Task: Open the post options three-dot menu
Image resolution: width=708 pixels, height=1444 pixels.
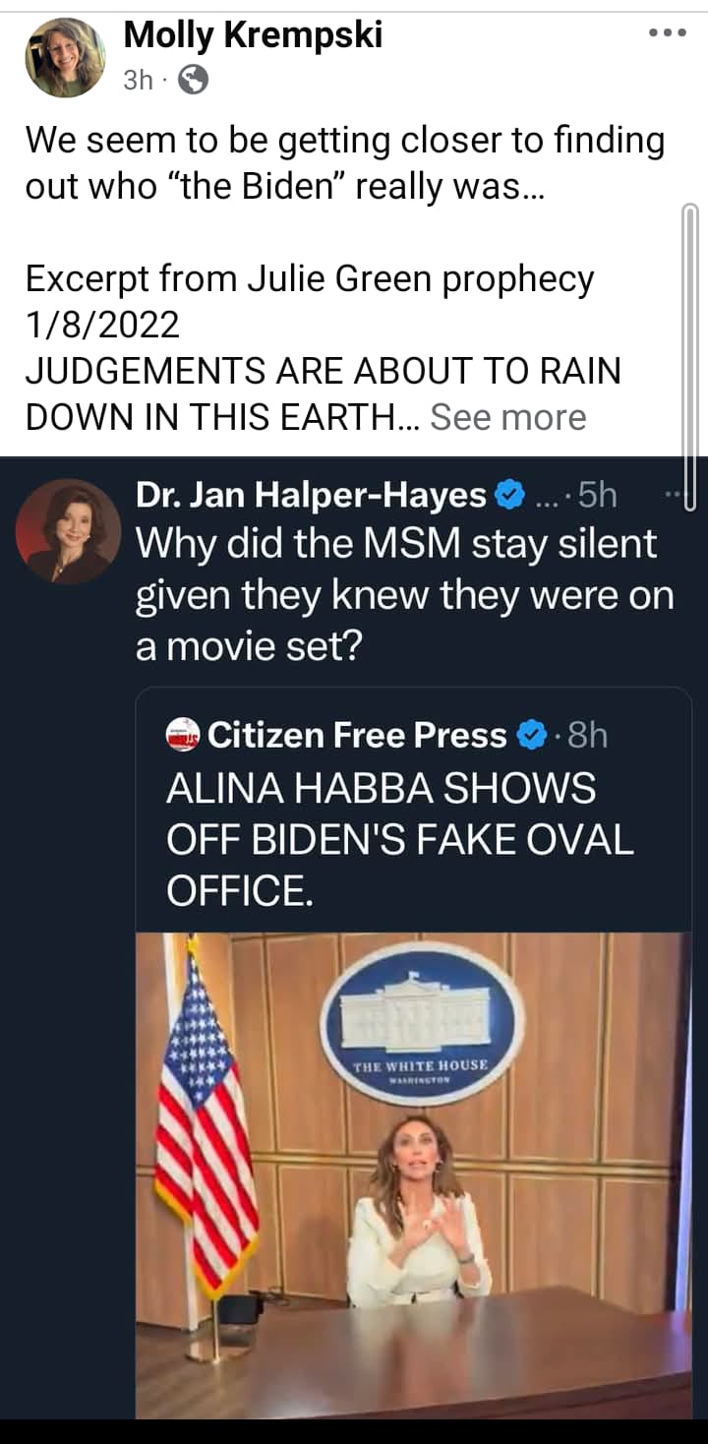Action: tap(668, 34)
